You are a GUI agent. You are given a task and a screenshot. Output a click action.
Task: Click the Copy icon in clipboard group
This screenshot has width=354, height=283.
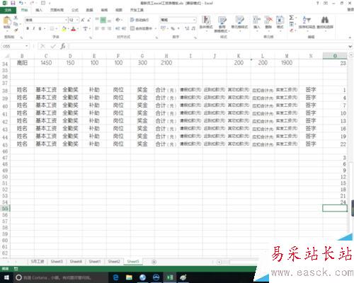coord(16,24)
